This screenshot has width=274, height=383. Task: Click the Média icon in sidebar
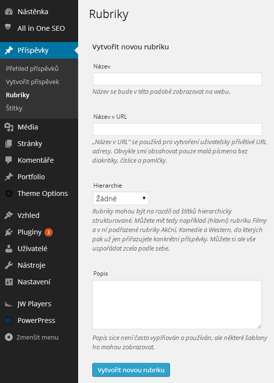click(9, 127)
